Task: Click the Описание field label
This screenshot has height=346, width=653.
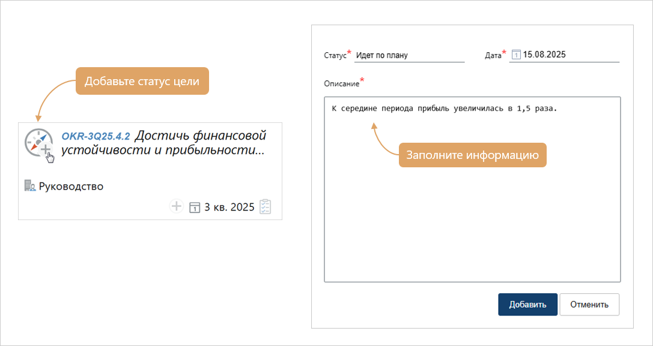Action: coord(341,83)
